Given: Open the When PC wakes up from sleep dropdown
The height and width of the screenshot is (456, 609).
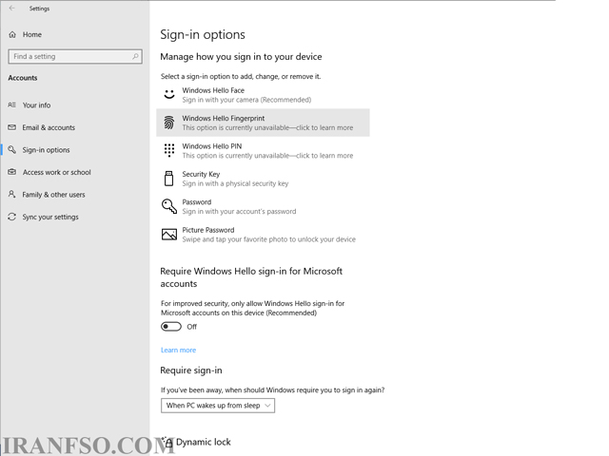Looking at the screenshot, I should [x=218, y=406].
